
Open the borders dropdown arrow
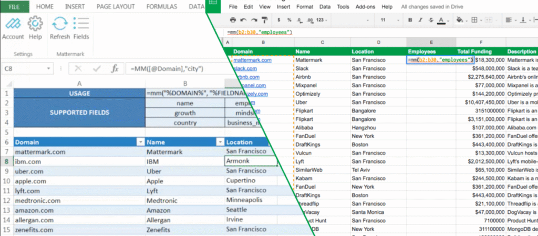[481, 20]
